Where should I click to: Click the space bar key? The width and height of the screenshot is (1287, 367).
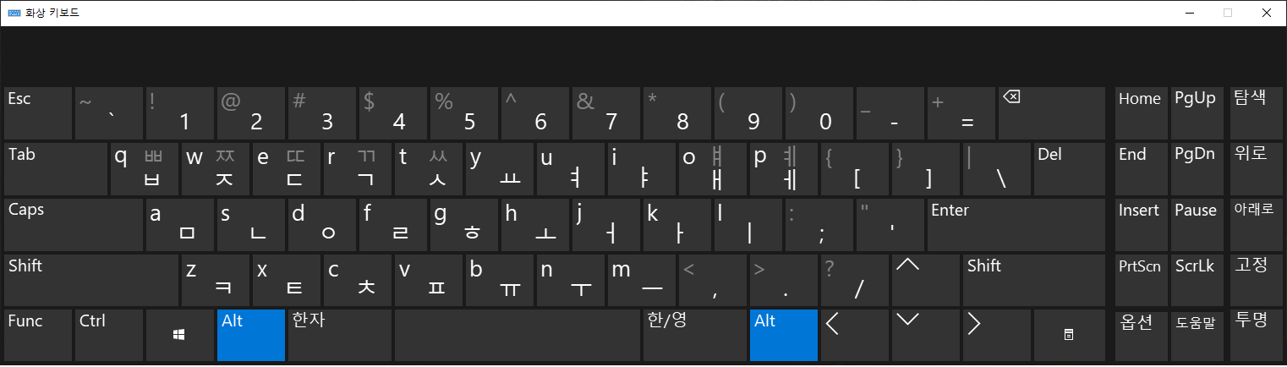pyautogui.click(x=517, y=336)
